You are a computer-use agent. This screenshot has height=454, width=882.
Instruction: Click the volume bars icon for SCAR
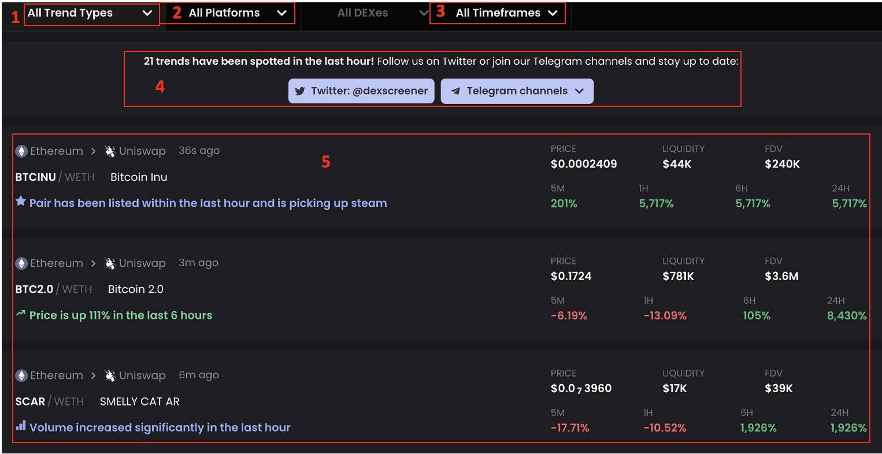(x=21, y=426)
